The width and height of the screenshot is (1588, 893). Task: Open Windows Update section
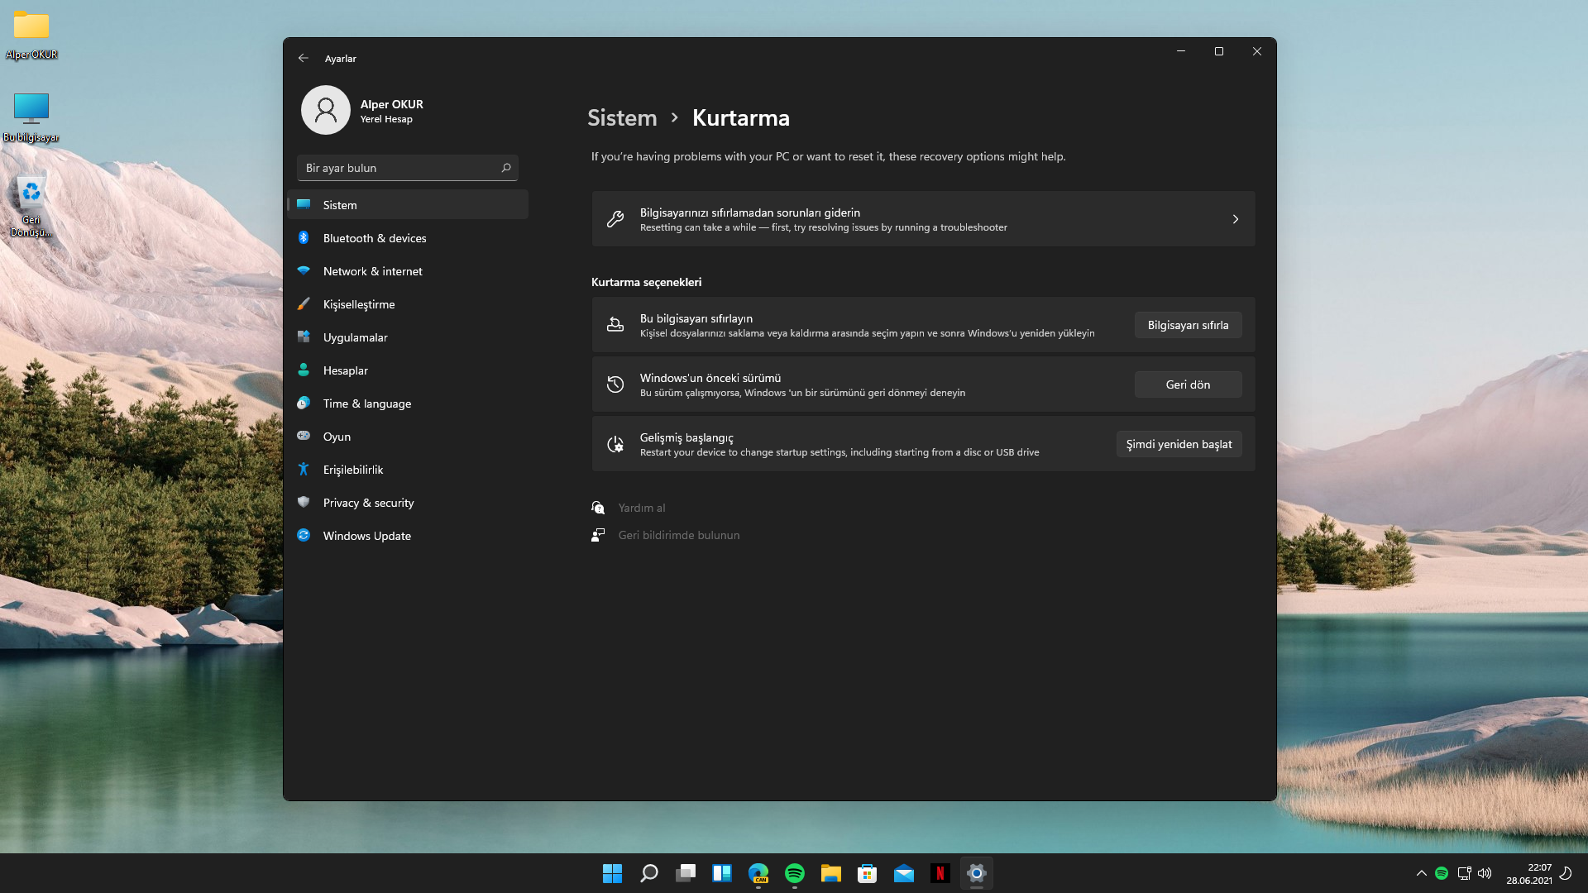point(366,536)
